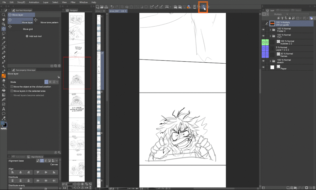Open the layer color dropdown arrow
The image size is (316, 190).
[314, 18]
